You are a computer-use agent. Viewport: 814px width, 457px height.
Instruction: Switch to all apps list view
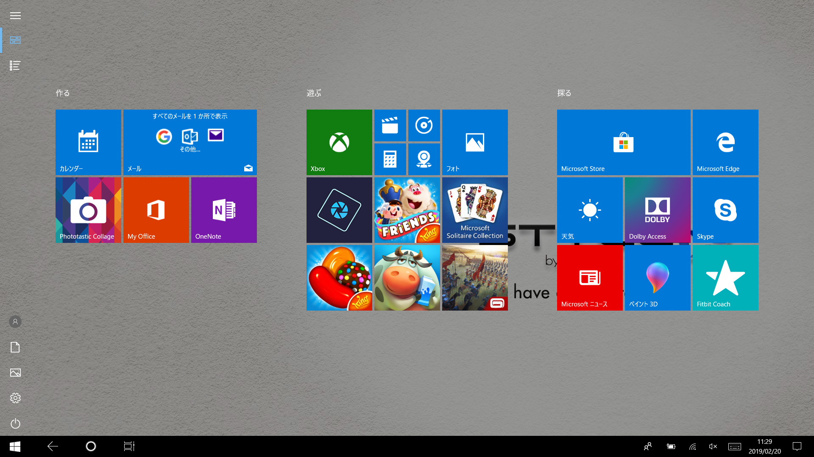15,66
